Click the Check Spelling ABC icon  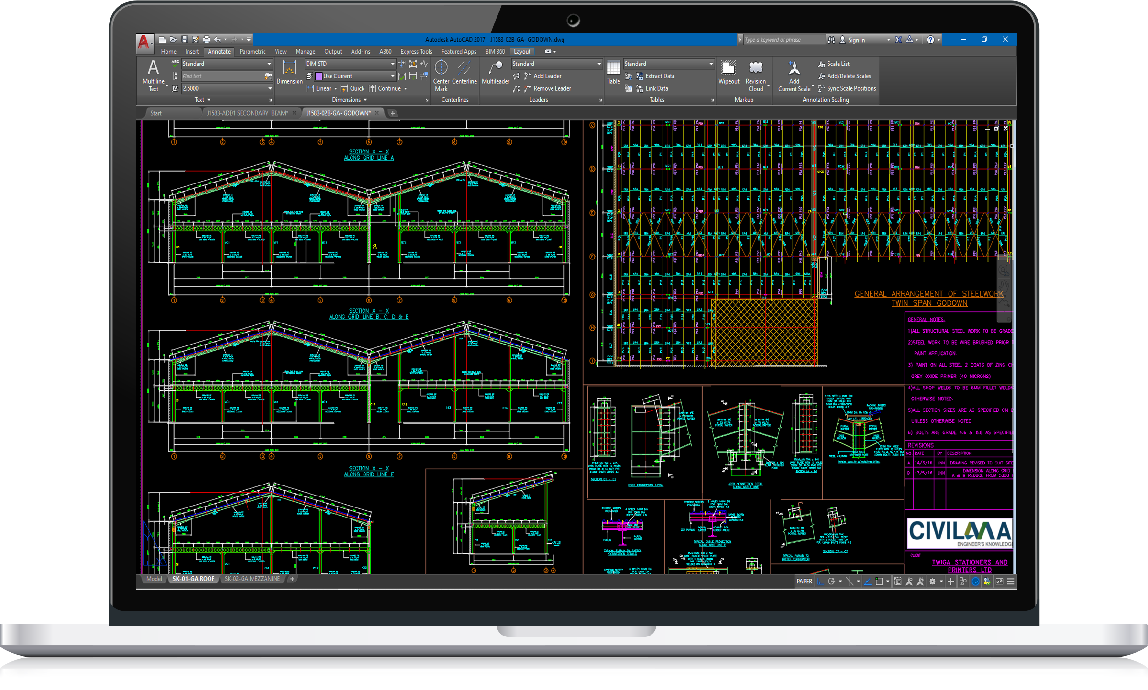pyautogui.click(x=175, y=64)
